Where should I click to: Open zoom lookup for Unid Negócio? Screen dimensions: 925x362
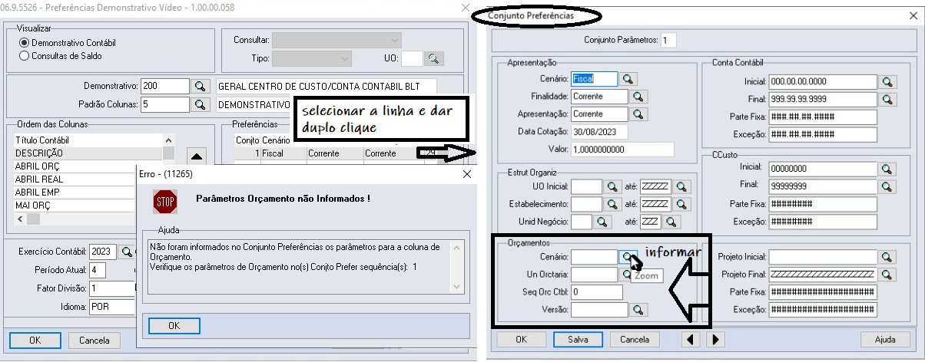tap(602, 222)
